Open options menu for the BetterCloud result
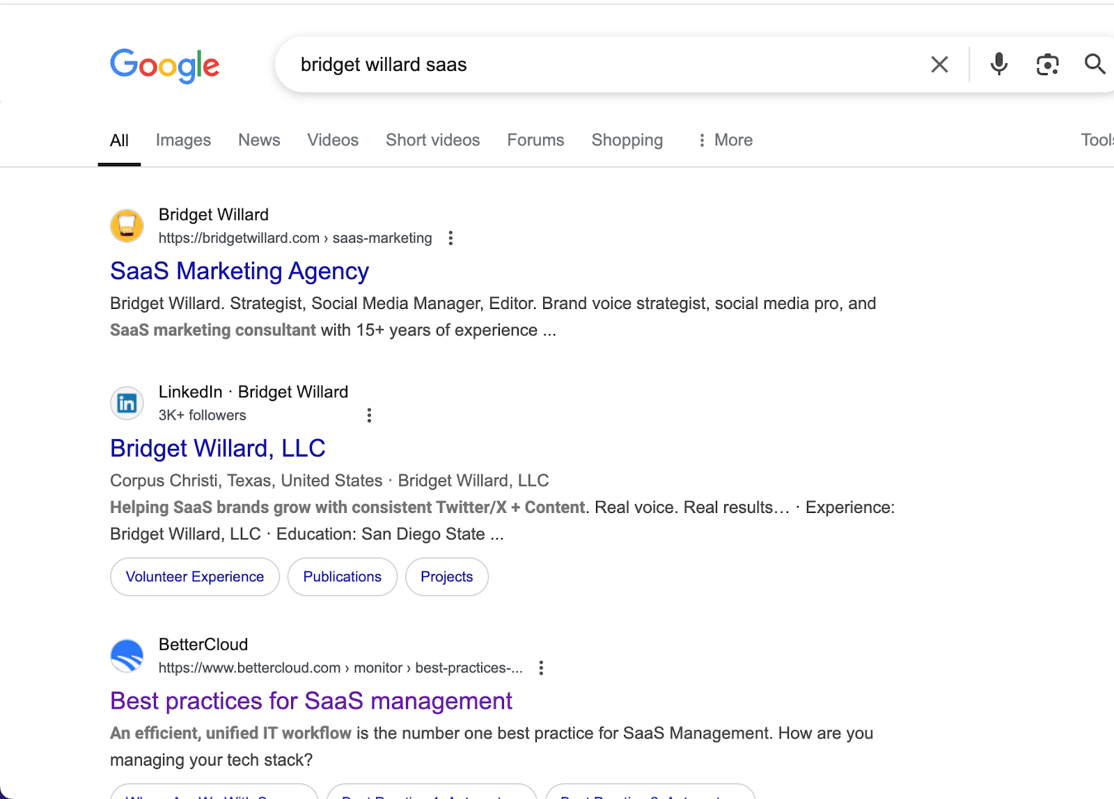Image resolution: width=1114 pixels, height=799 pixels. pyautogui.click(x=541, y=668)
